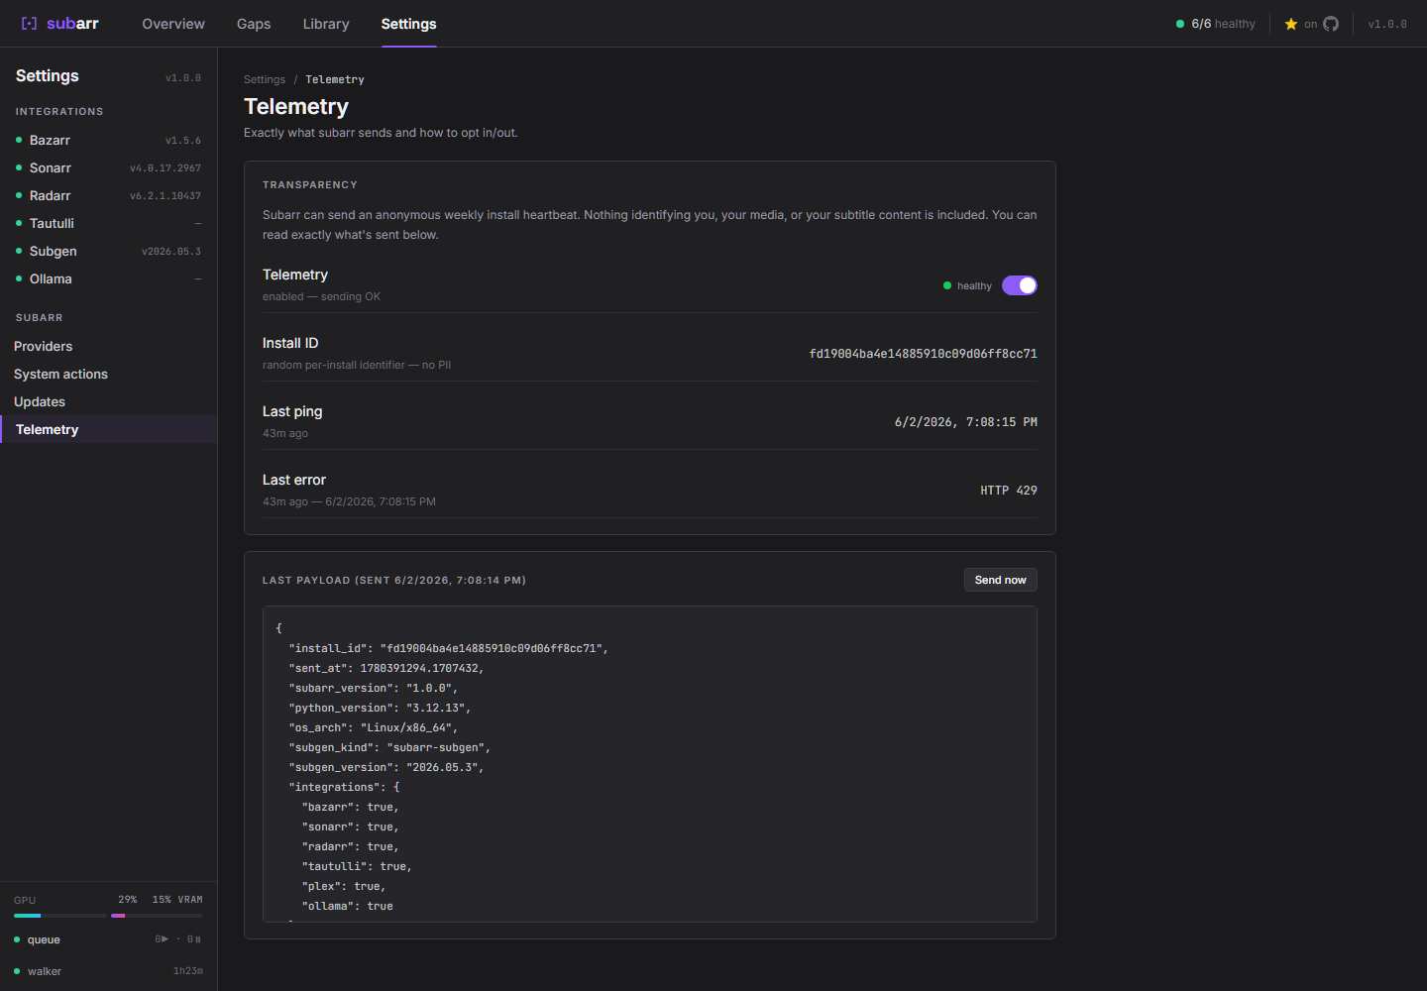Click the green status dot next to Radarr
The width and height of the screenshot is (1427, 991).
click(19, 195)
